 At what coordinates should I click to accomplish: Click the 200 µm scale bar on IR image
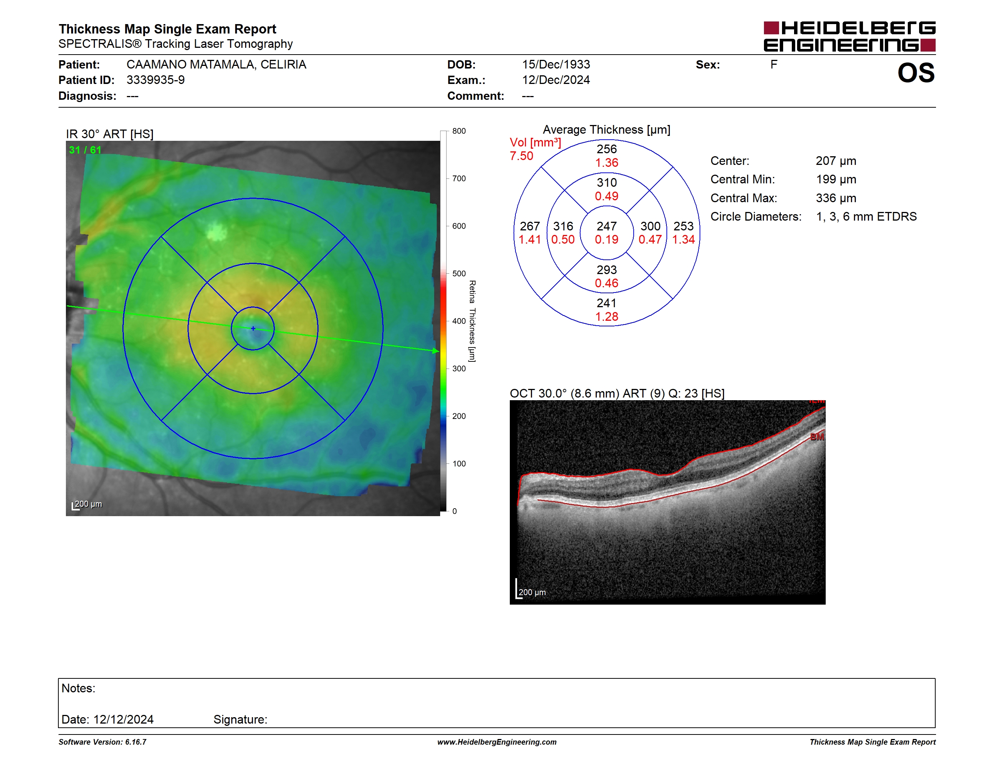pos(87,504)
